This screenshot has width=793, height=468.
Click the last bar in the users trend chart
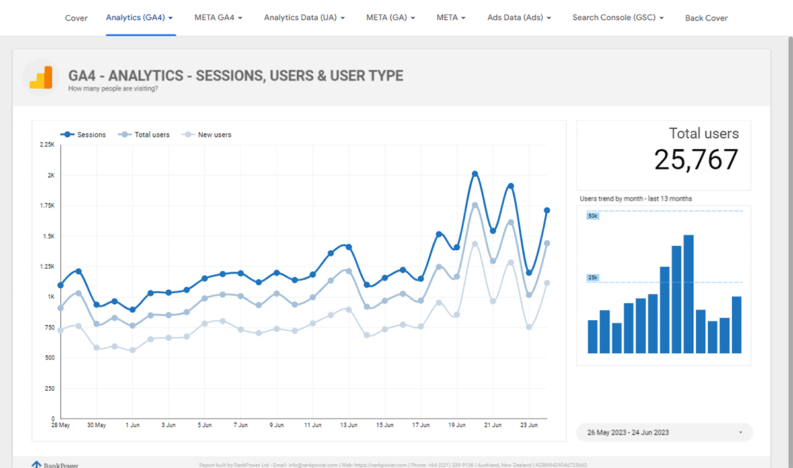[736, 325]
